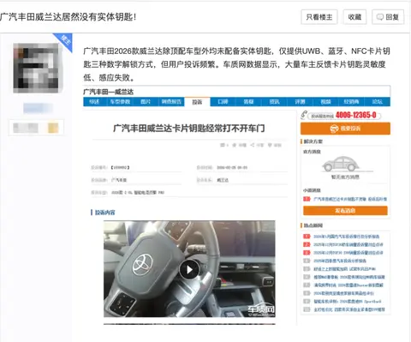Click the title 广汽丰田威兰达卡片钥匙经常打不开车门
411x342 pixels.
coord(188,129)
